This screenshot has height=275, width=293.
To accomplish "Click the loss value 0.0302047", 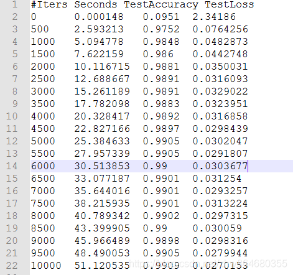I will pos(220,141).
